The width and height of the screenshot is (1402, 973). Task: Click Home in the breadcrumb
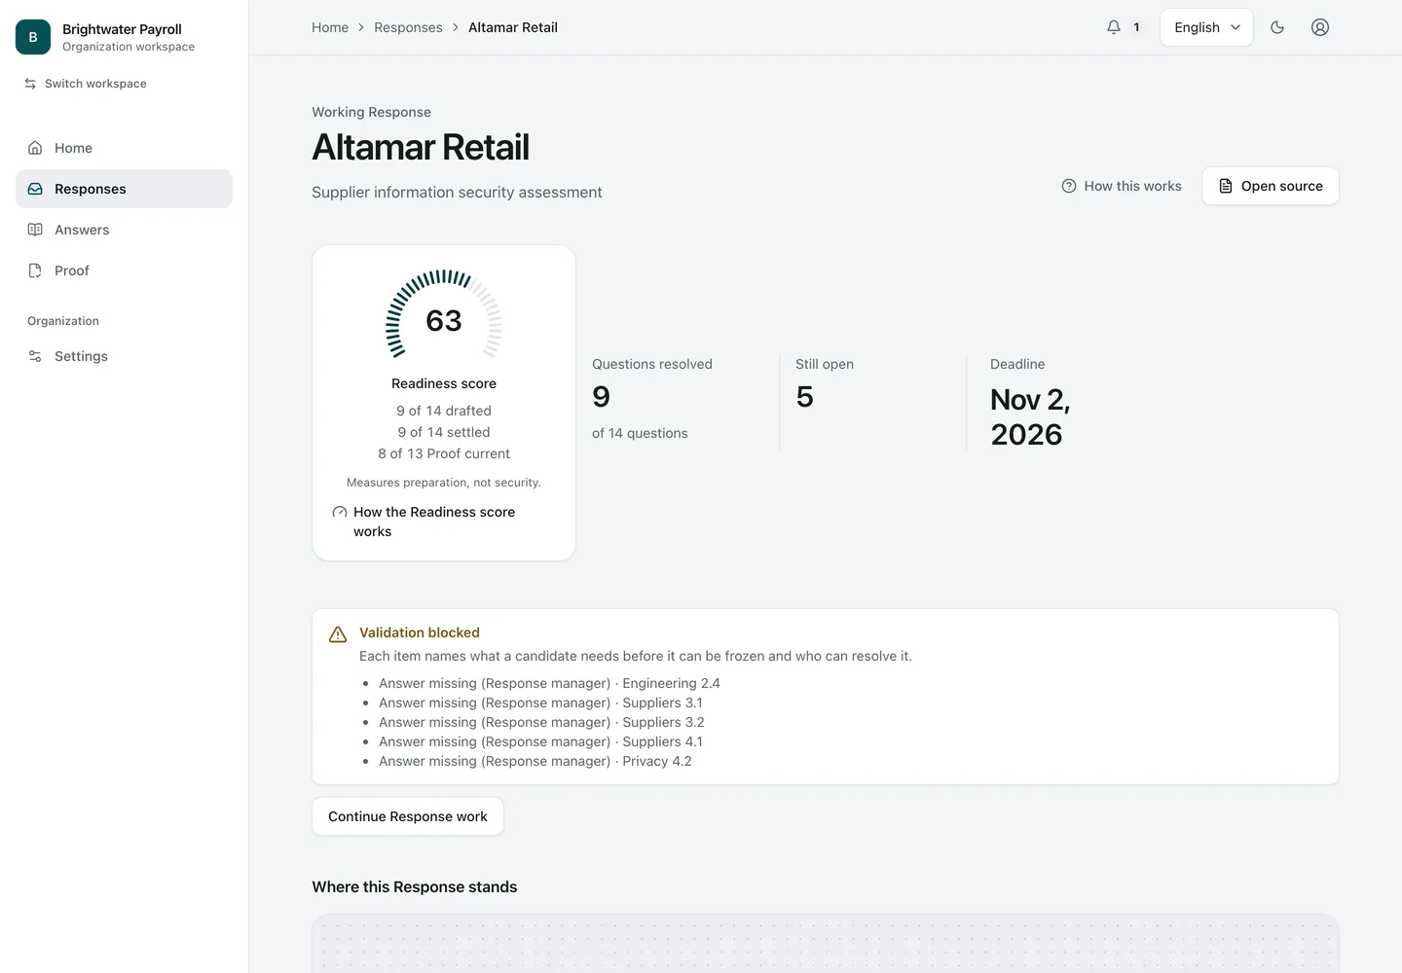(330, 27)
